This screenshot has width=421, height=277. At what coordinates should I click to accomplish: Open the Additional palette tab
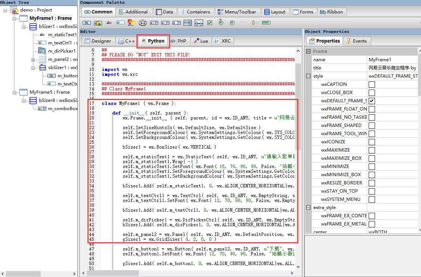coord(133,12)
